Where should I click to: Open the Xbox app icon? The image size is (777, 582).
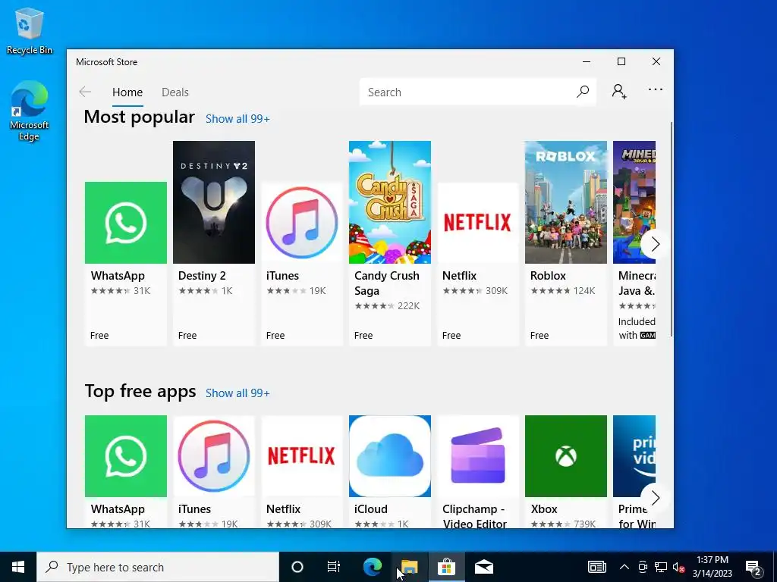click(x=566, y=455)
